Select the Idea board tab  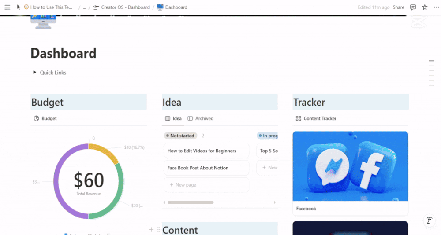point(173,118)
